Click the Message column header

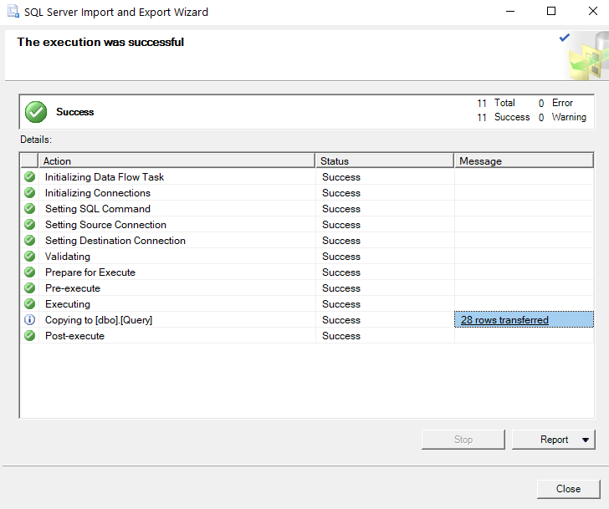(x=524, y=160)
